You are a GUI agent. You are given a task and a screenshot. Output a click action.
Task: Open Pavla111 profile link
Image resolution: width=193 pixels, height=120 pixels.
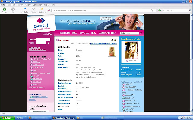pos(132,61)
